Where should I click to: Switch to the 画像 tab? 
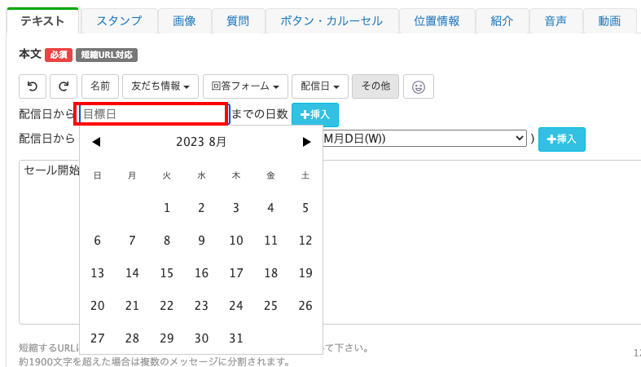point(184,21)
